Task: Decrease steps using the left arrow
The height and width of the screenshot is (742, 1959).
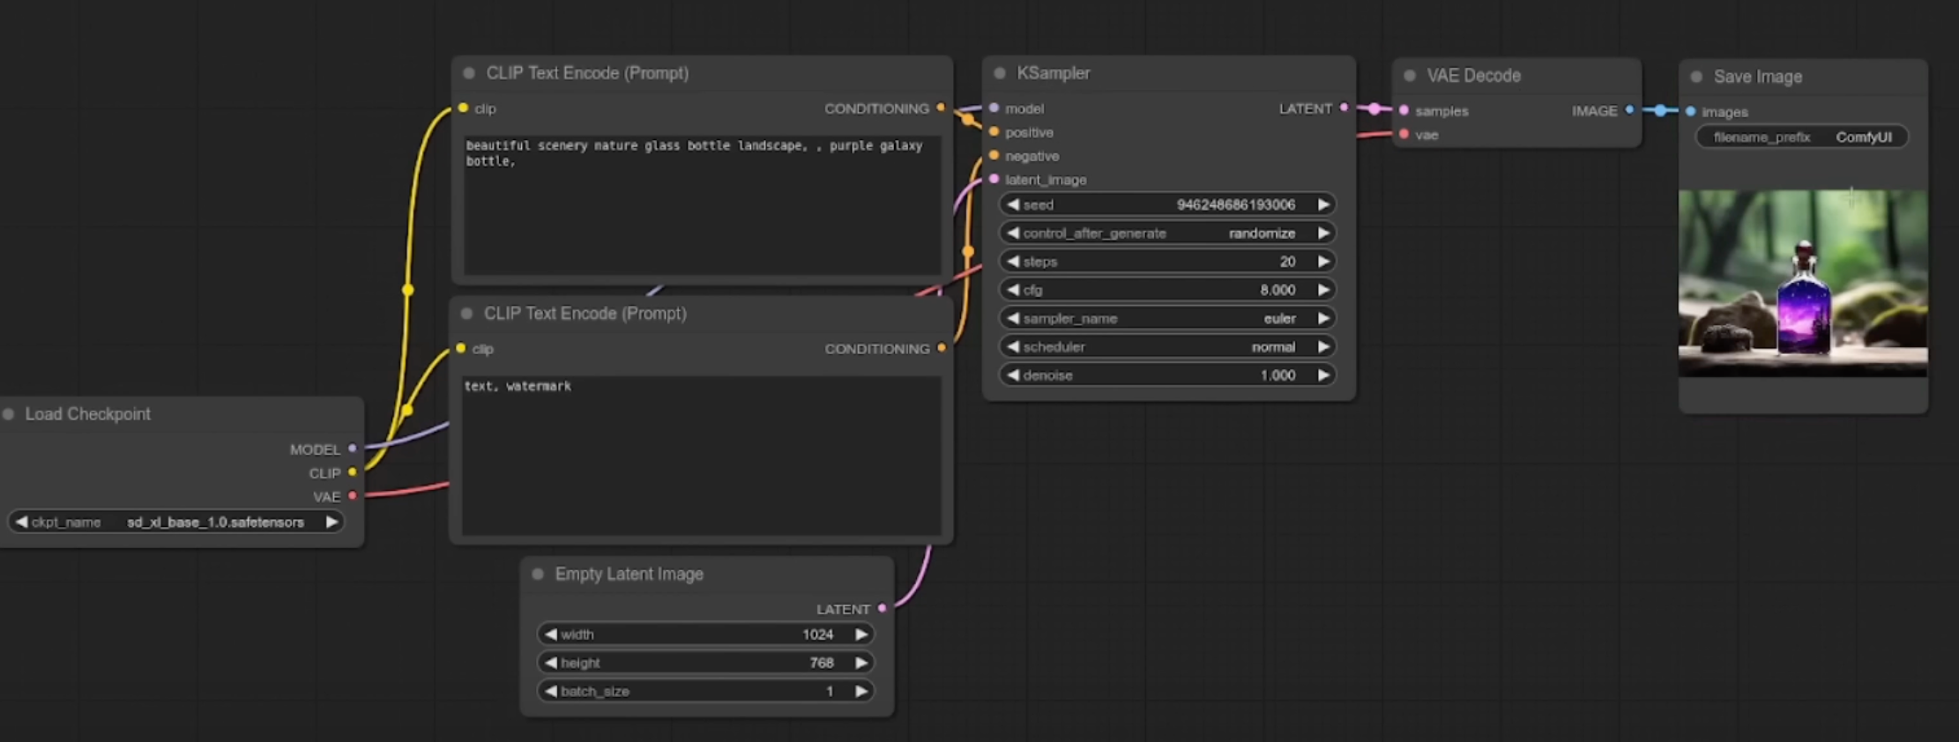Action: pyautogui.click(x=1013, y=262)
